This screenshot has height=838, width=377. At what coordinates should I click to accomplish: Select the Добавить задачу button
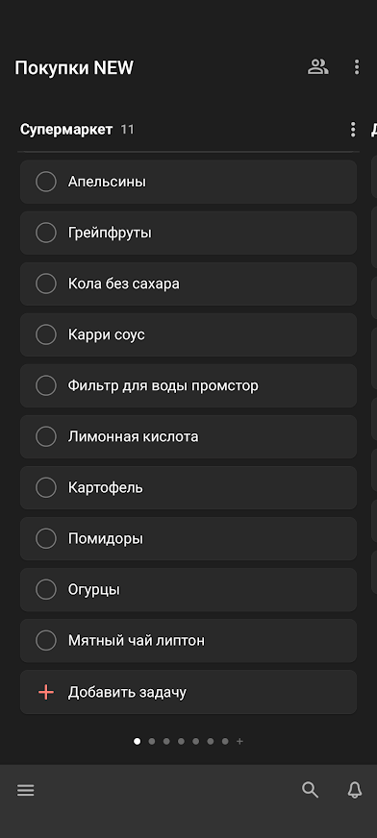click(188, 692)
